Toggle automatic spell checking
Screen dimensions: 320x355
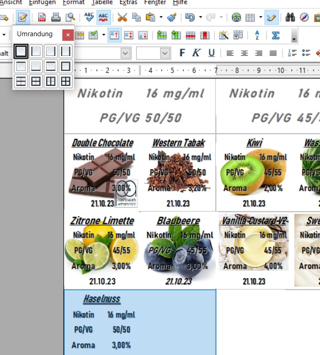click(x=104, y=18)
